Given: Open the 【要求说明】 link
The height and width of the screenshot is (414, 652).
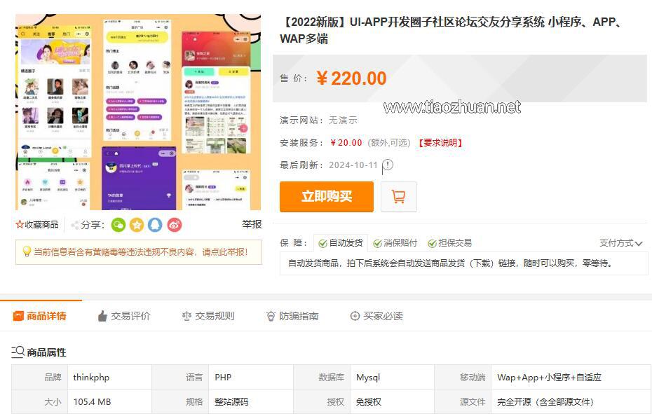Looking at the screenshot, I should point(440,143).
